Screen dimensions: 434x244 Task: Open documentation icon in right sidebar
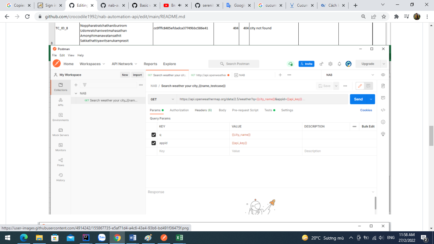pyautogui.click(x=383, y=86)
